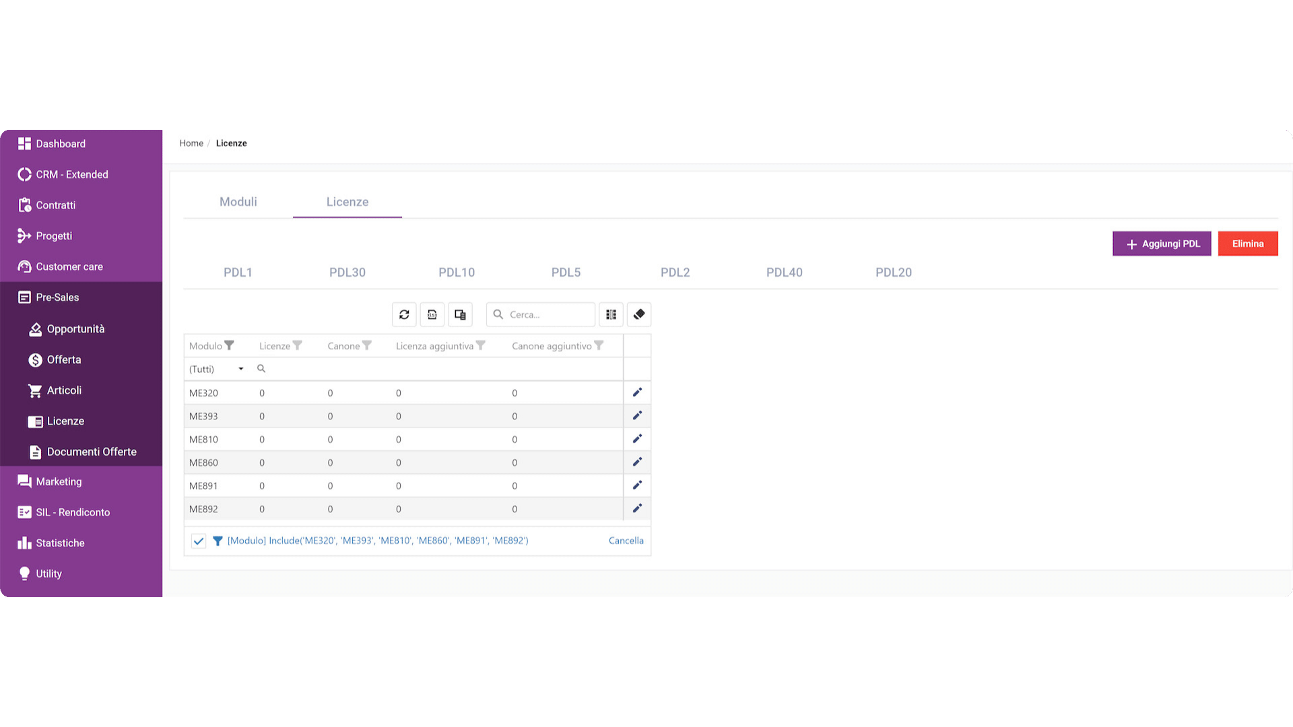This screenshot has width=1293, height=727.
Task: Open the column chooser icon
Action: tap(611, 314)
